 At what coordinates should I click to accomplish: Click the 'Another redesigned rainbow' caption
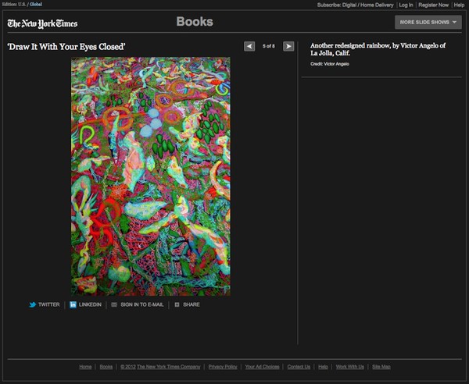(x=378, y=49)
